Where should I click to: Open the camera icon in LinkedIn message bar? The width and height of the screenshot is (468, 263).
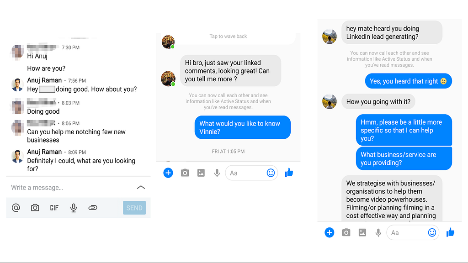point(35,208)
